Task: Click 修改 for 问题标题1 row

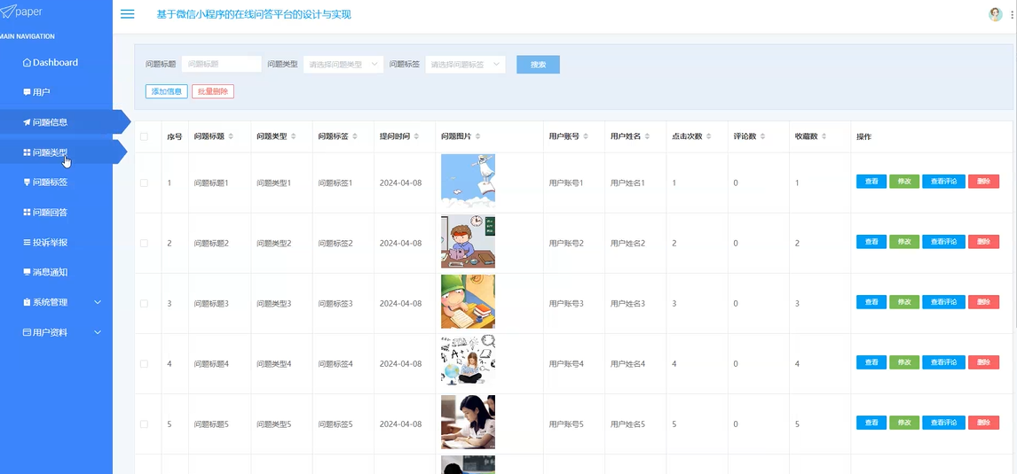Action: pos(904,182)
